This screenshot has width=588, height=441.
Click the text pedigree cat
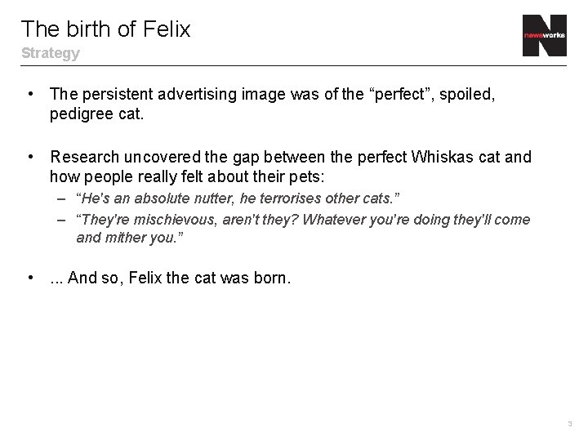click(x=96, y=114)
